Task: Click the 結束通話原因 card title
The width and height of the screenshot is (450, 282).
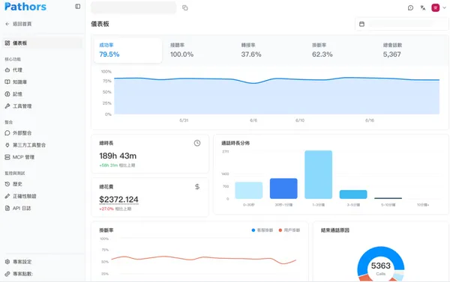Action: 335,230
